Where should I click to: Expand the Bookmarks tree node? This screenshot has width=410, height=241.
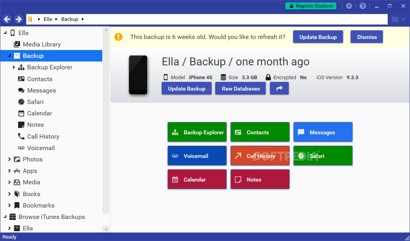pyautogui.click(x=9, y=205)
